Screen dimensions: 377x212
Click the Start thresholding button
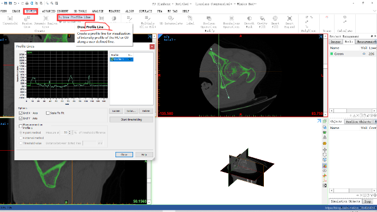click(131, 120)
